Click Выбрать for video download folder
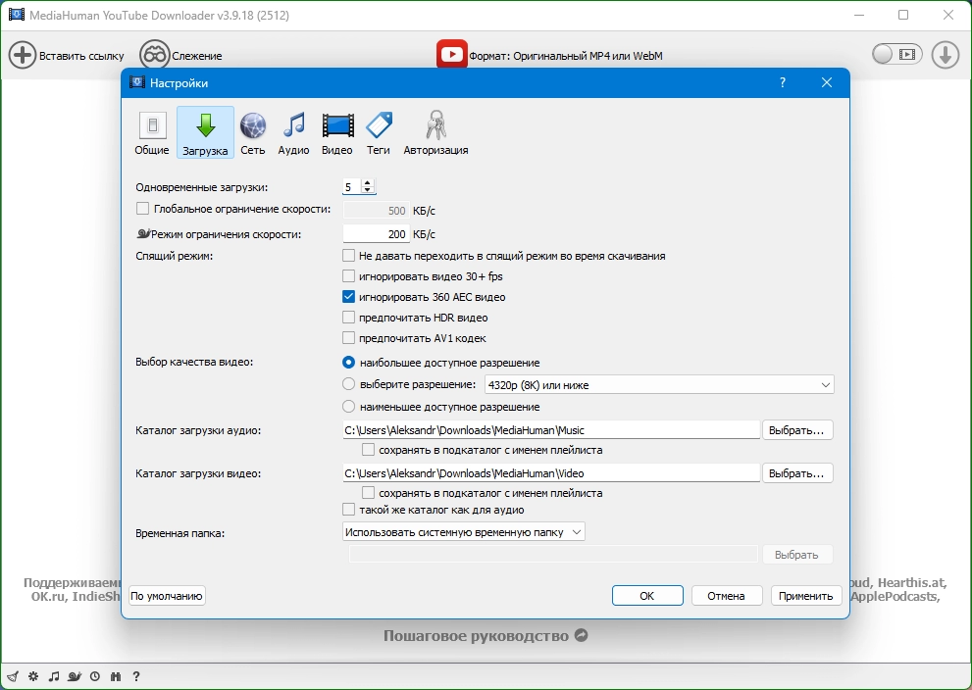This screenshot has width=972, height=690. tap(796, 473)
